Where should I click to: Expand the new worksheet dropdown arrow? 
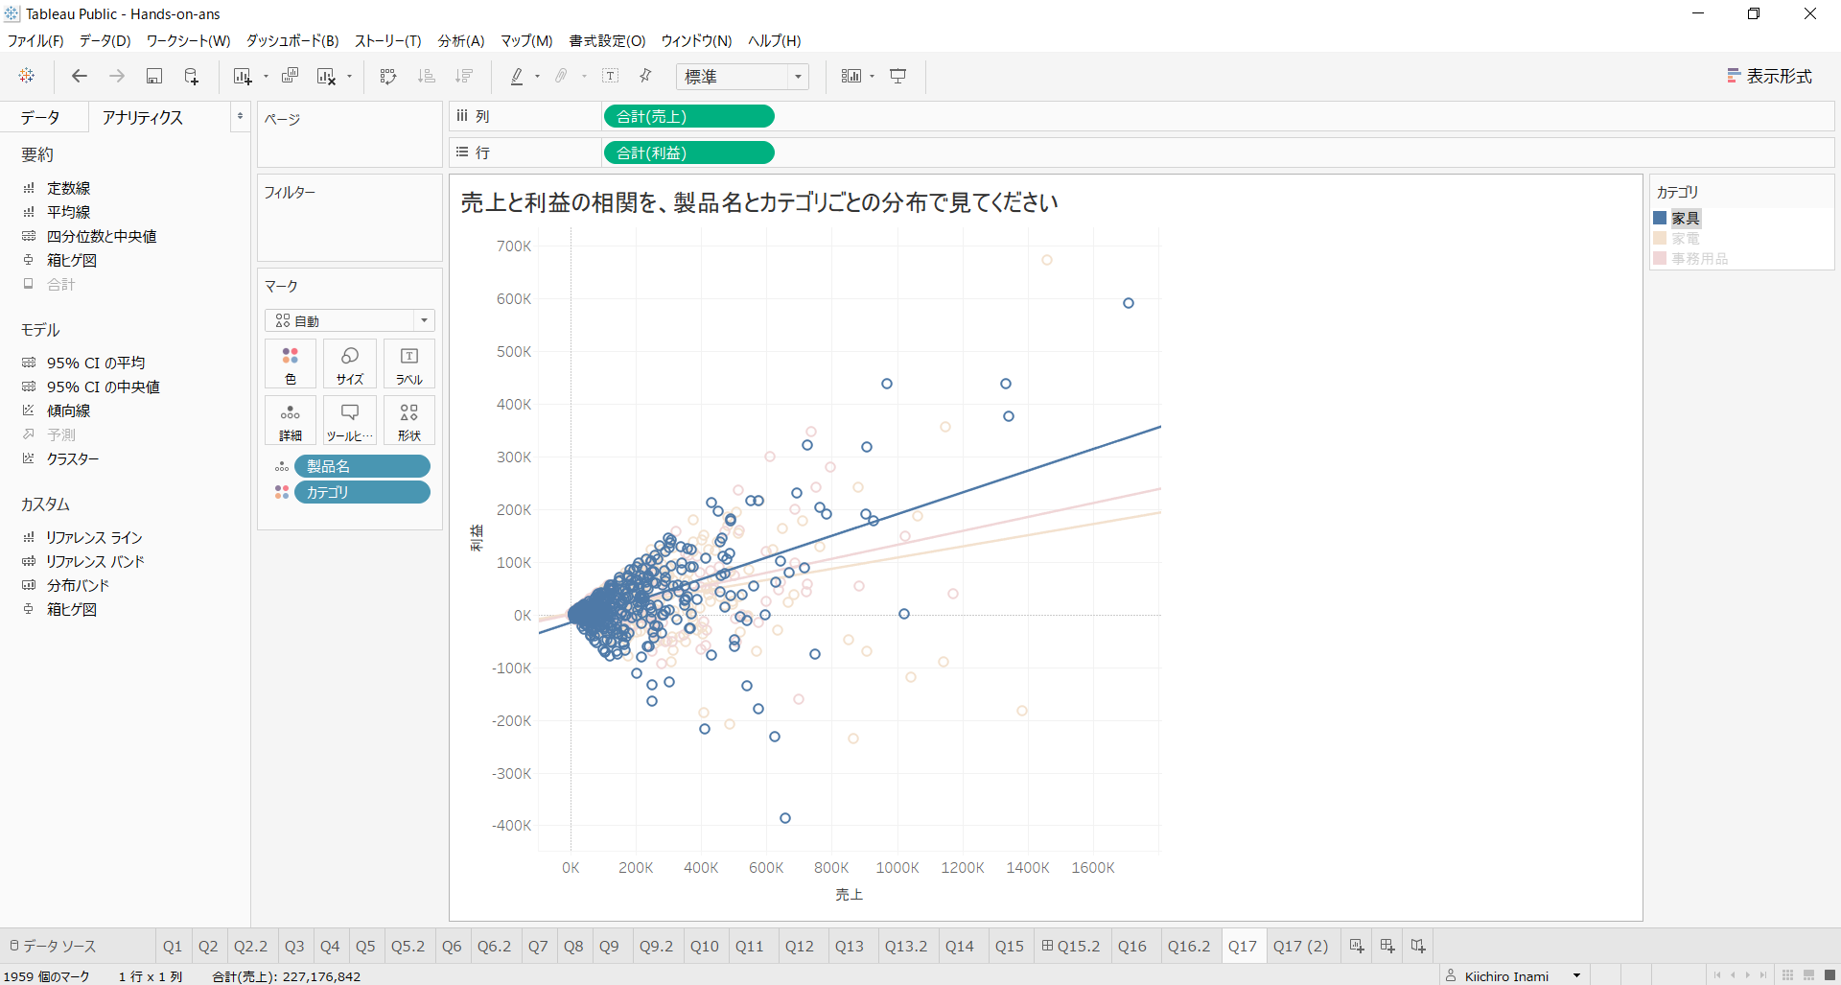(266, 77)
